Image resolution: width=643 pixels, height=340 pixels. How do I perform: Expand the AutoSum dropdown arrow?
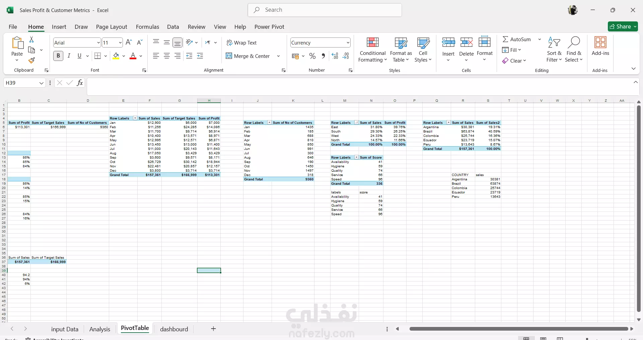tap(540, 39)
